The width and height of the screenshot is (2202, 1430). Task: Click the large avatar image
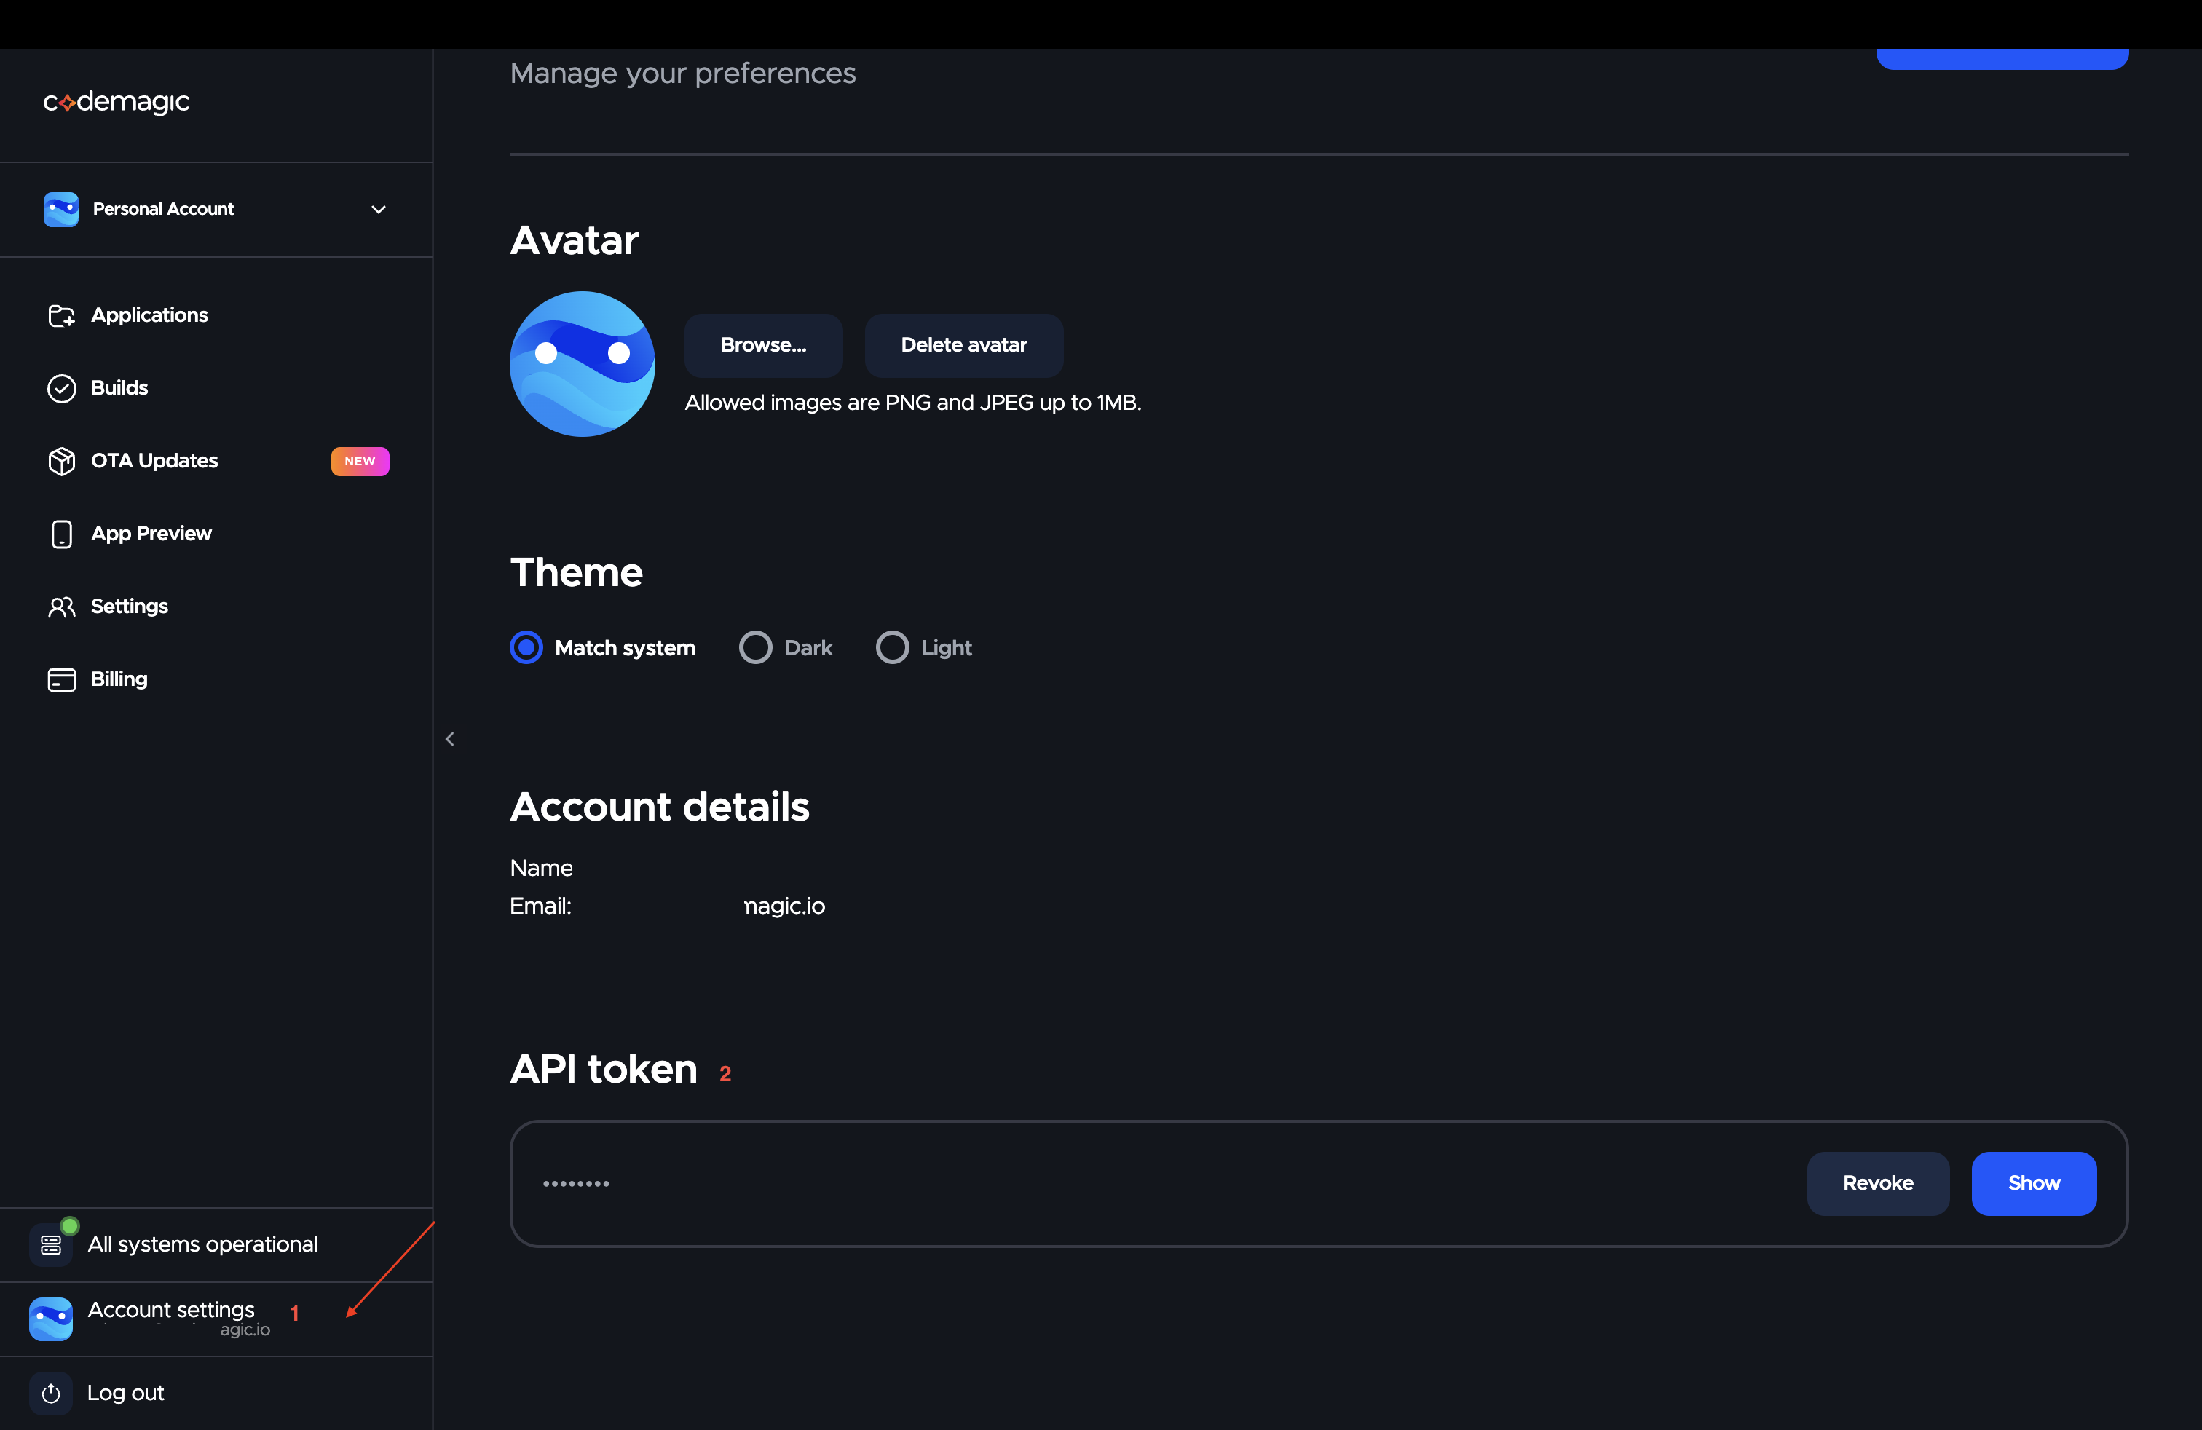[582, 363]
